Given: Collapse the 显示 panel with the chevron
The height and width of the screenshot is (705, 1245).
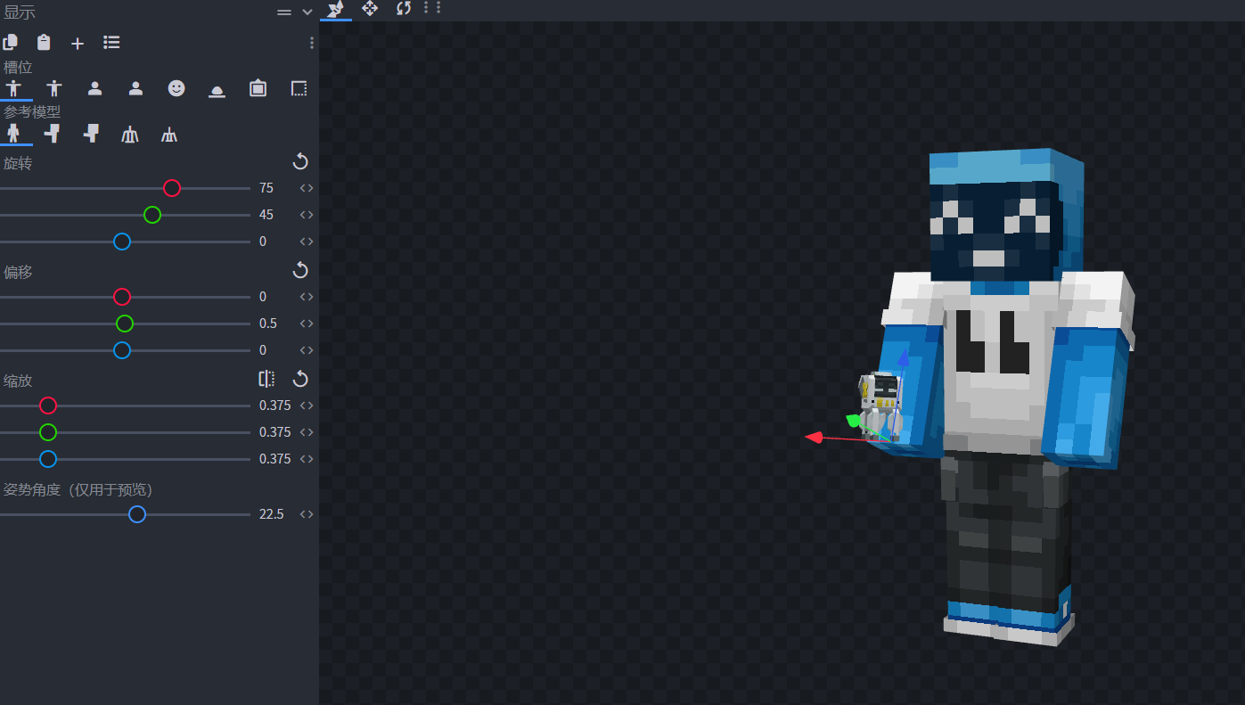Looking at the screenshot, I should tap(307, 12).
